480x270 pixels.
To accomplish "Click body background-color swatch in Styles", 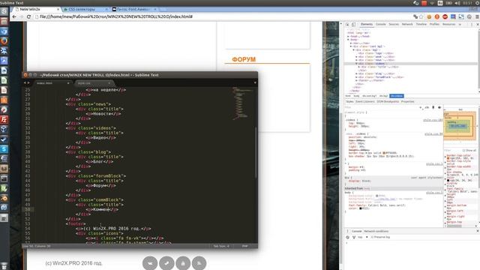I will [376, 196].
